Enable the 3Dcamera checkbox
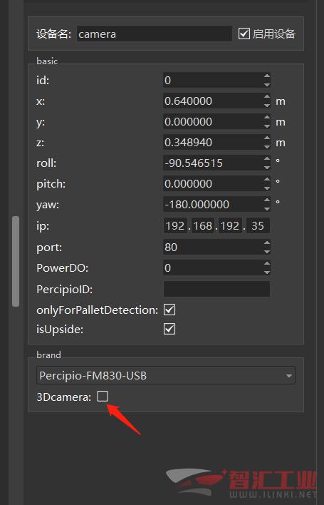The width and height of the screenshot is (324, 505). [x=103, y=396]
